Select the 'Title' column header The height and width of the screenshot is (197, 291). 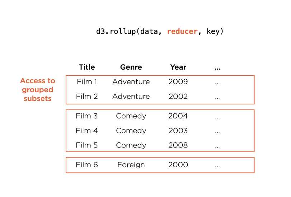(x=87, y=67)
